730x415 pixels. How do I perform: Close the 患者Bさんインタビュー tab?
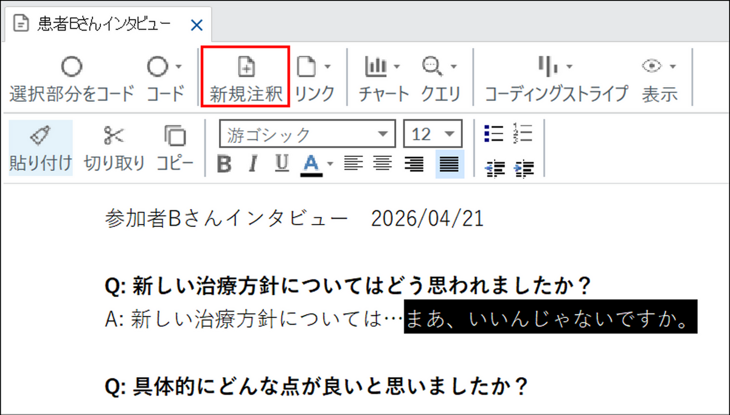coord(196,25)
